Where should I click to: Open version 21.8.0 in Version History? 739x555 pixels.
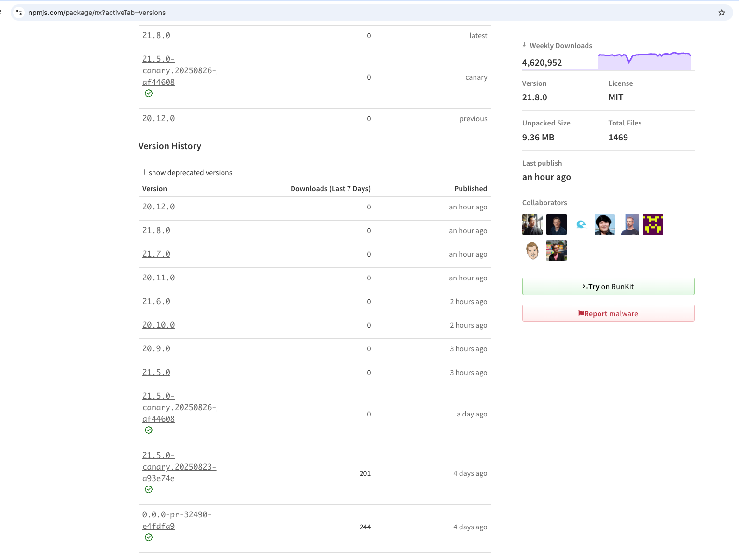156,230
